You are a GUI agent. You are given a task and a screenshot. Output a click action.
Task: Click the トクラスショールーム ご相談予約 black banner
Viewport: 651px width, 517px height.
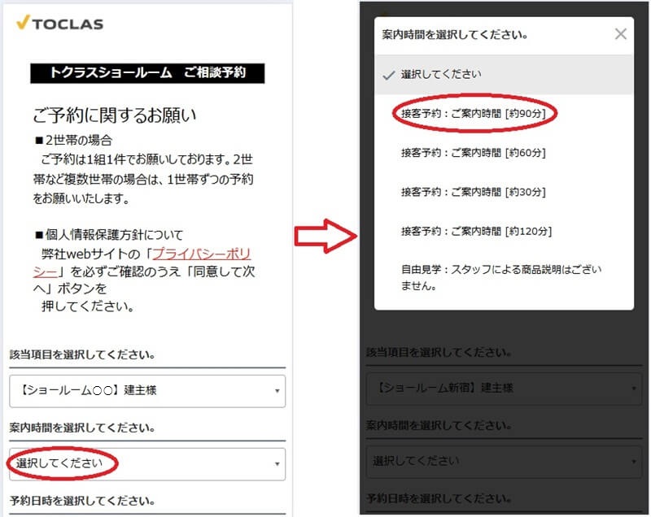[148, 73]
